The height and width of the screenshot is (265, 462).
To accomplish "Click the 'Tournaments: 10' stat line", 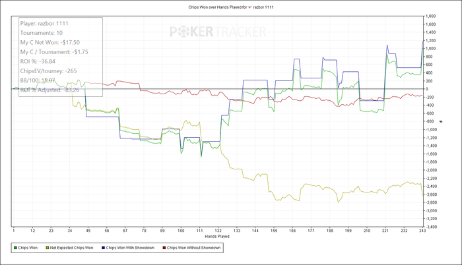I will (x=41, y=33).
